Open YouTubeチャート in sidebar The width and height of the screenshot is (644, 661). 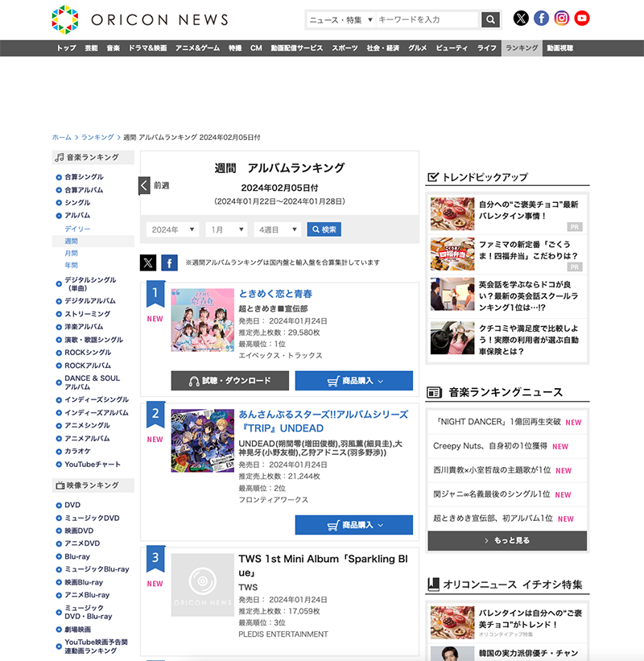tap(93, 465)
